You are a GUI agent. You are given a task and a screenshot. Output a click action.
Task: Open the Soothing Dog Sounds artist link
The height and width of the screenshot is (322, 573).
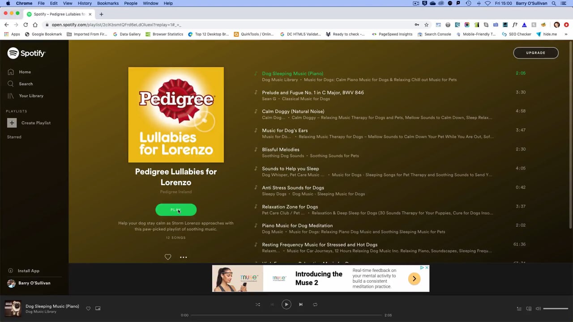pos(283,156)
